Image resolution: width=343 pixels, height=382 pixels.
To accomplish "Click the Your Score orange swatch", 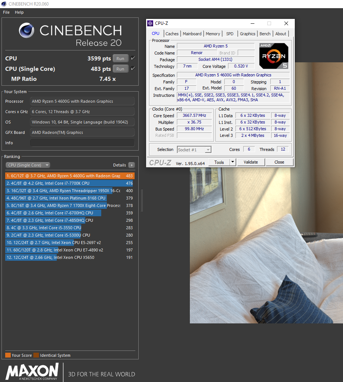I will [x=8, y=355].
